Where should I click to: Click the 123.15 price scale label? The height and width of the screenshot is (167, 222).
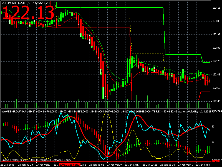(216, 8)
